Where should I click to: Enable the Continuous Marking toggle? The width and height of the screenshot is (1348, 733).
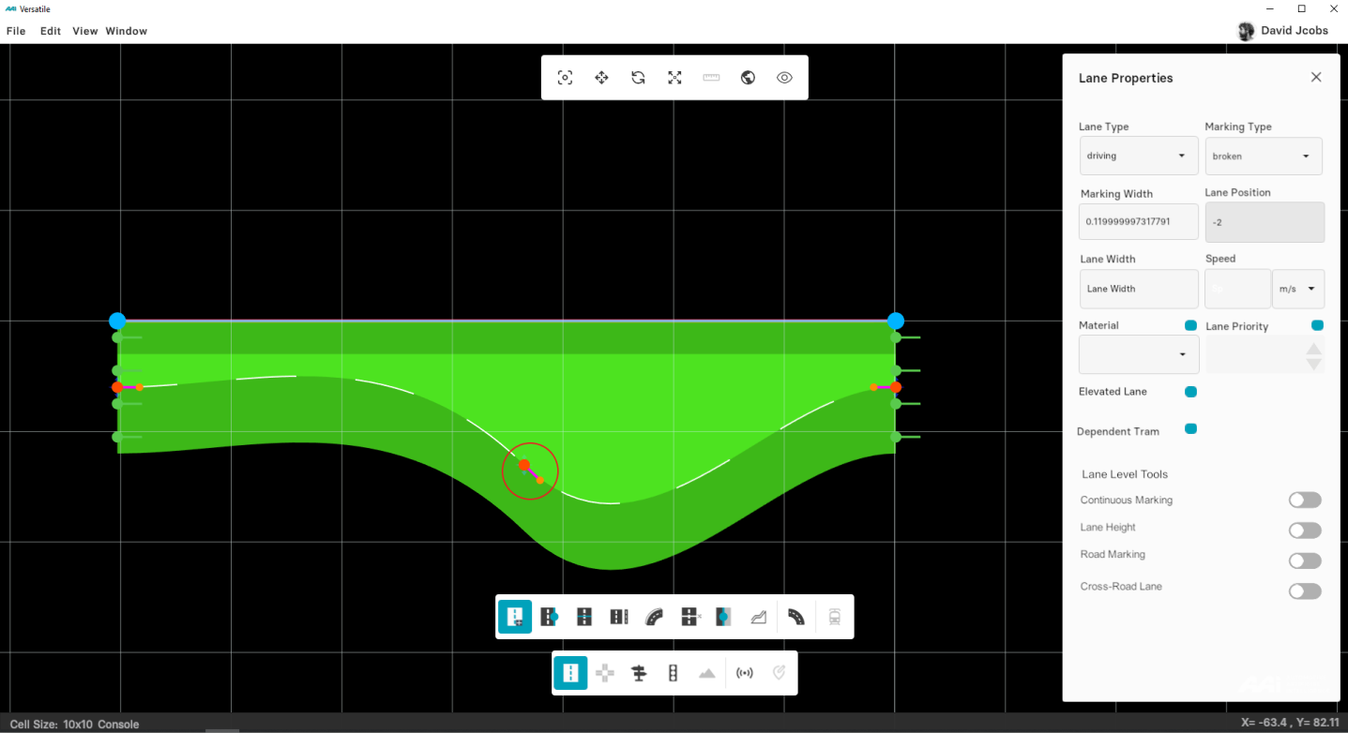(1305, 501)
